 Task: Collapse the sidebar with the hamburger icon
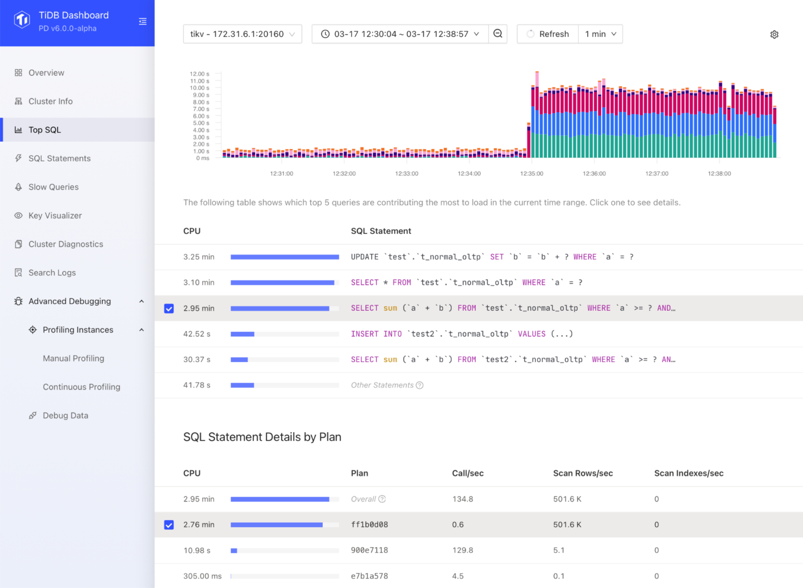pyautogui.click(x=143, y=22)
